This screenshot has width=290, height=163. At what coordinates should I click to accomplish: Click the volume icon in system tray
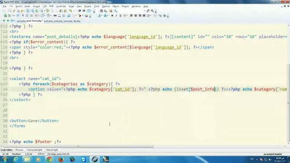(x=270, y=159)
